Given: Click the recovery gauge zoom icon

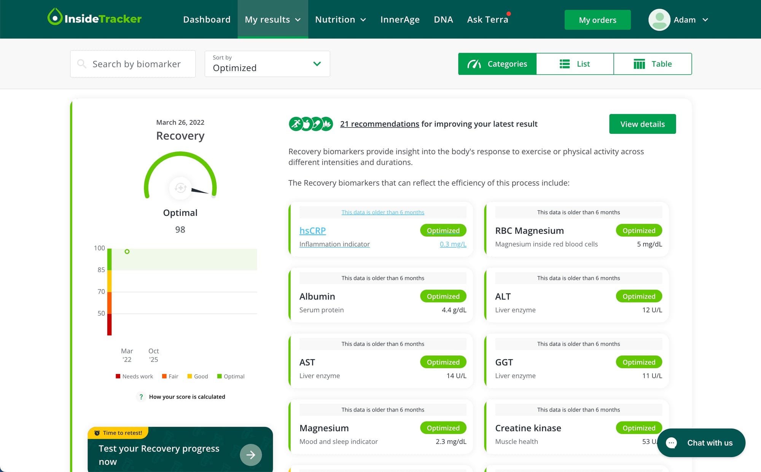Looking at the screenshot, I should [180, 188].
